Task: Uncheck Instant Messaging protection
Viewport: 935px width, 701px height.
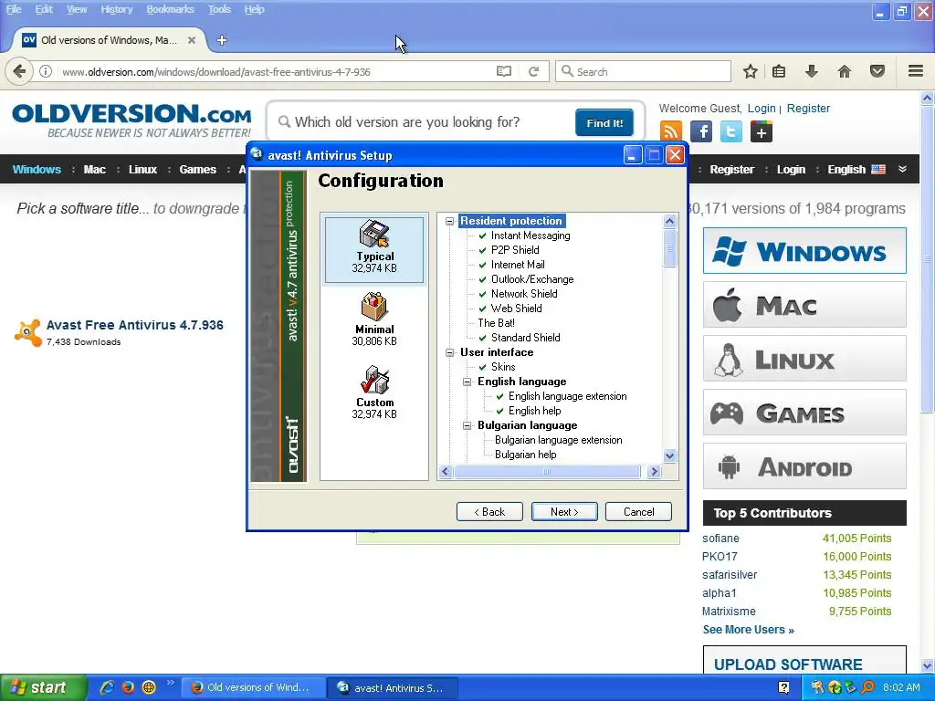Action: pos(483,235)
